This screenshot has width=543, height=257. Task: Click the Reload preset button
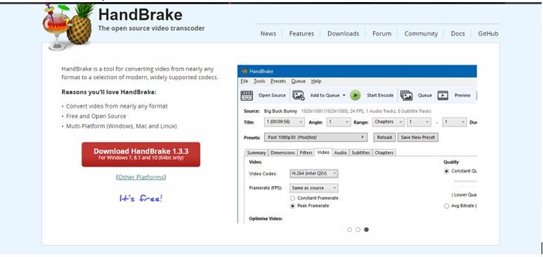(x=384, y=137)
